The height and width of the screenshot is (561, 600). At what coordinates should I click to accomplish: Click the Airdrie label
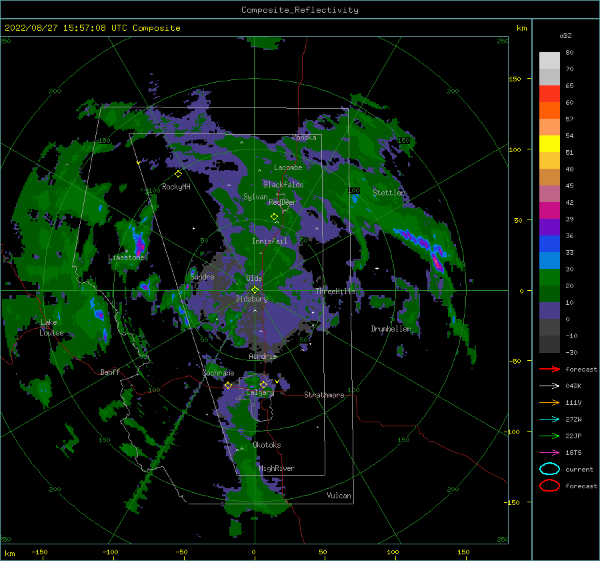tap(263, 356)
